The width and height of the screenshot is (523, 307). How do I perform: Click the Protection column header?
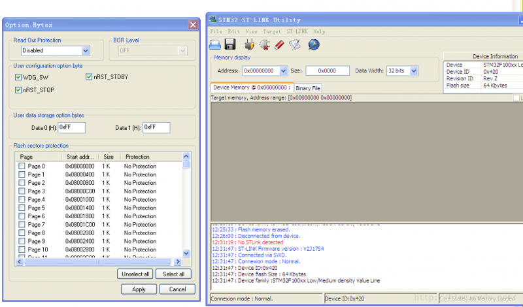(151, 157)
